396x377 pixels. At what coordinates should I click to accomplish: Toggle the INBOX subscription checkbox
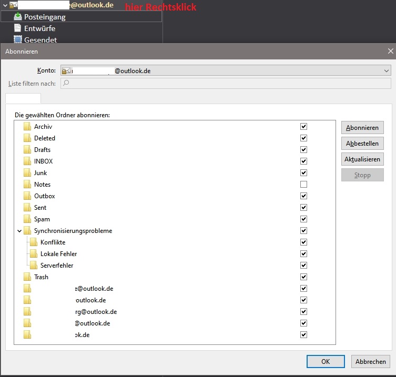(x=303, y=161)
